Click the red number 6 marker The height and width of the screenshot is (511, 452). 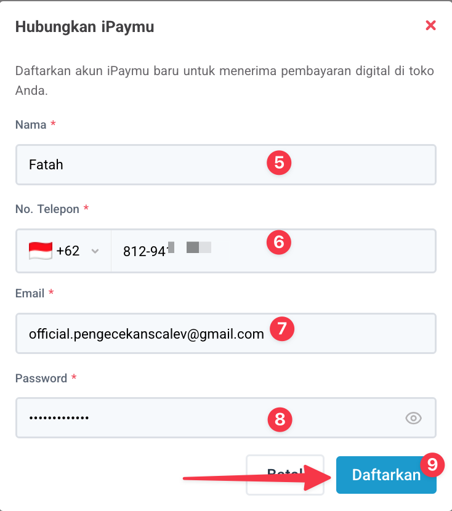tap(278, 242)
